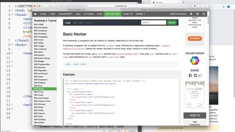
Task: Collapse the code fold on line 10
Action: coord(12,53)
